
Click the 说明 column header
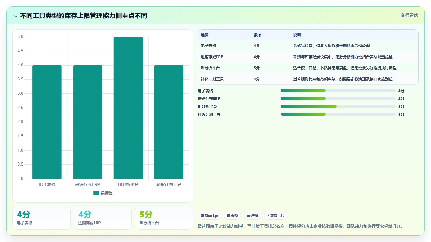pyautogui.click(x=297, y=35)
